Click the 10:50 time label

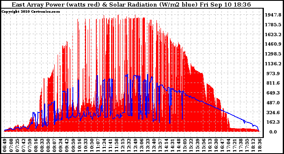pyautogui.click(x=91, y=145)
